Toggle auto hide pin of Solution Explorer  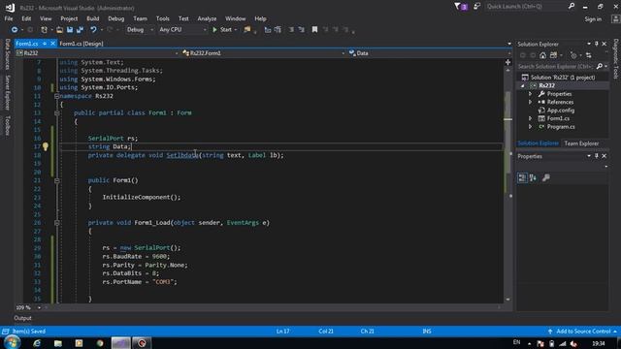coord(597,44)
